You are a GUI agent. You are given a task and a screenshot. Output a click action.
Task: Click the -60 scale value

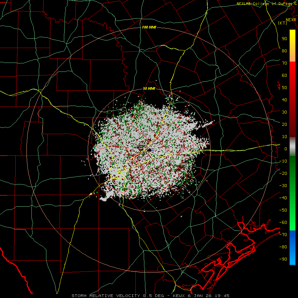(283, 223)
